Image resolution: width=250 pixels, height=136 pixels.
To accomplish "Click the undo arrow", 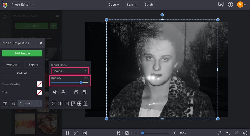I will coord(228,133).
